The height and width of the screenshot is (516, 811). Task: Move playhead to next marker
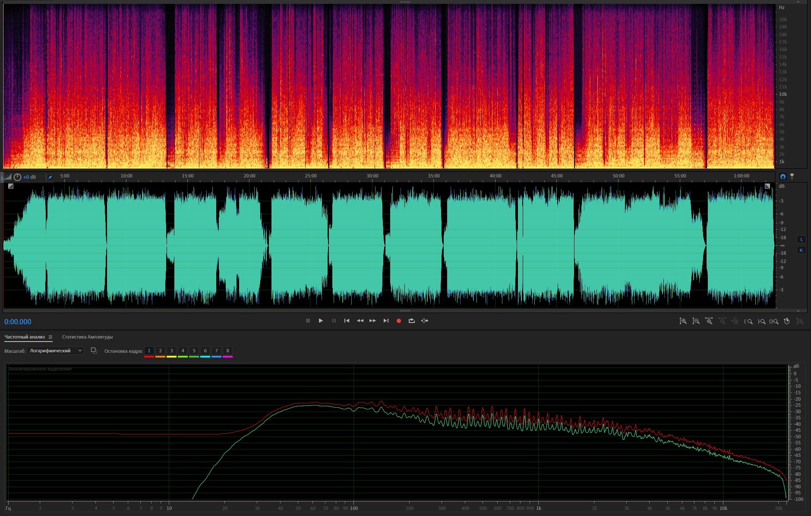386,321
